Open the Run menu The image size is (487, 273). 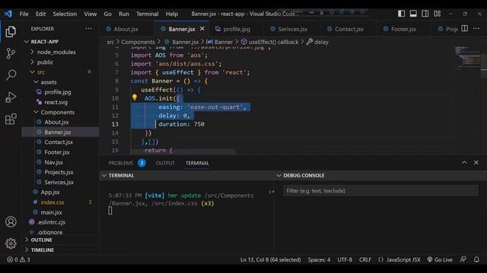123,14
